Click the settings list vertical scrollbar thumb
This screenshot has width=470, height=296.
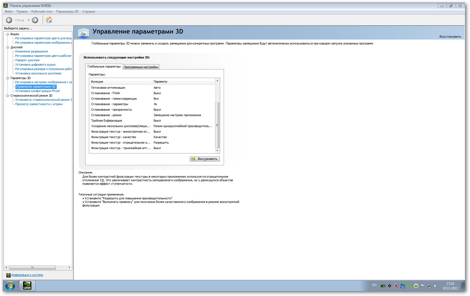[x=217, y=125]
